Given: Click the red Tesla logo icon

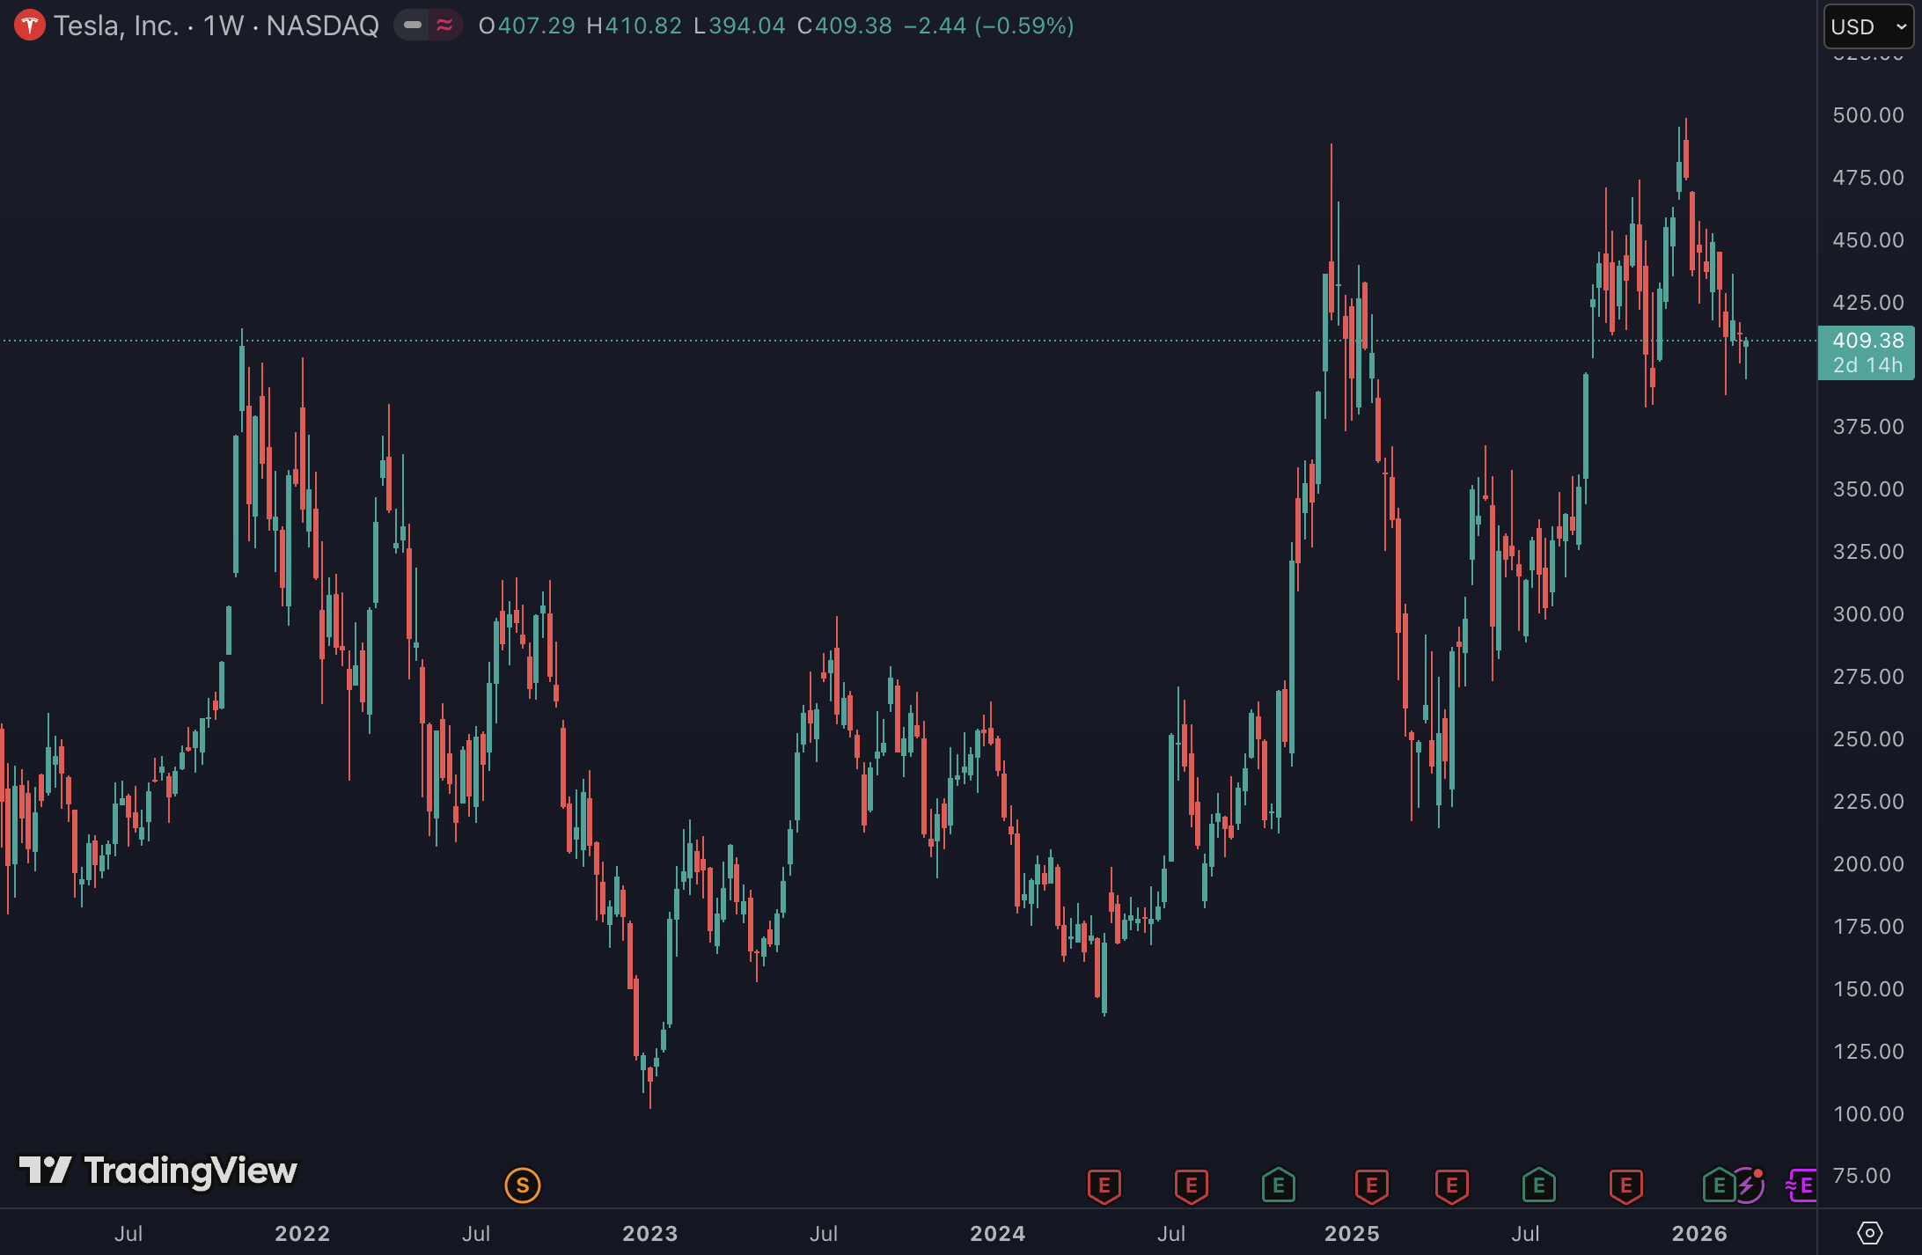Looking at the screenshot, I should click(29, 26).
